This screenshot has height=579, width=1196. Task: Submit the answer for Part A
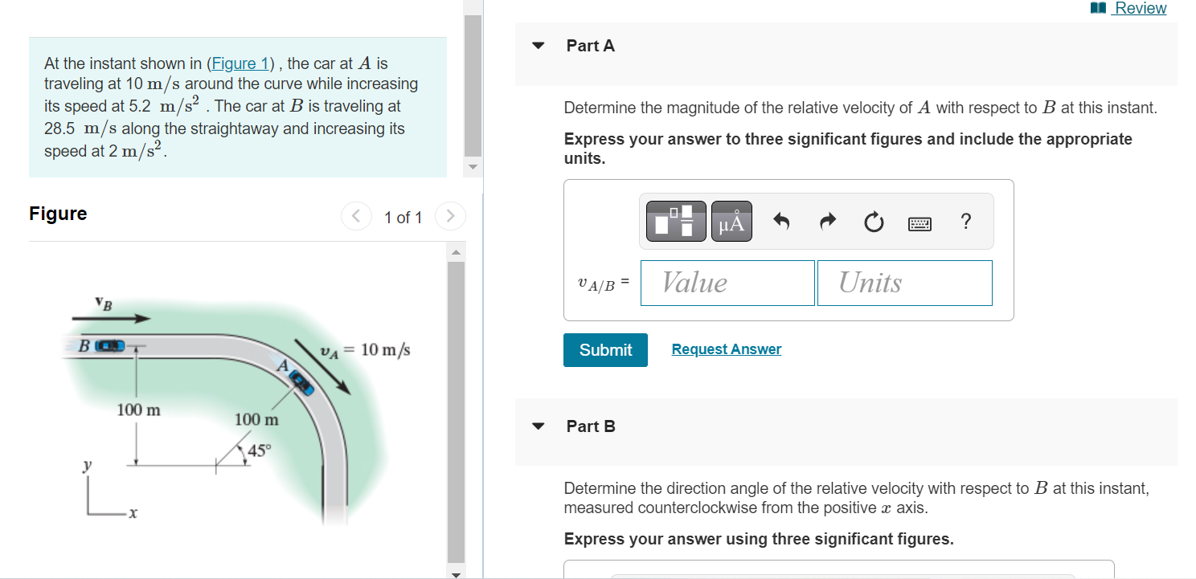point(605,349)
